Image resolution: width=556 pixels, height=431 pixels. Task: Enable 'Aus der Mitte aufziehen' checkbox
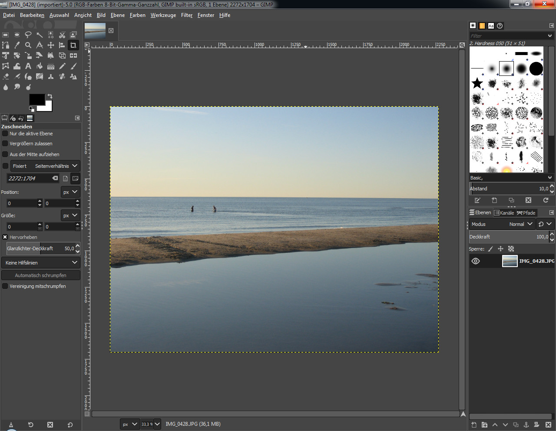pyautogui.click(x=5, y=154)
